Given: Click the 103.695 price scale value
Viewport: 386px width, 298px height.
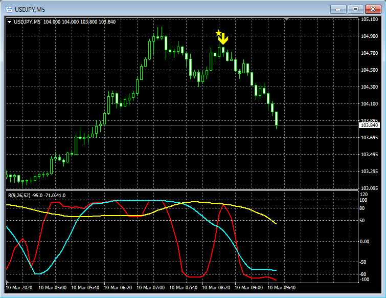Looking at the screenshot, I should pos(369,138).
